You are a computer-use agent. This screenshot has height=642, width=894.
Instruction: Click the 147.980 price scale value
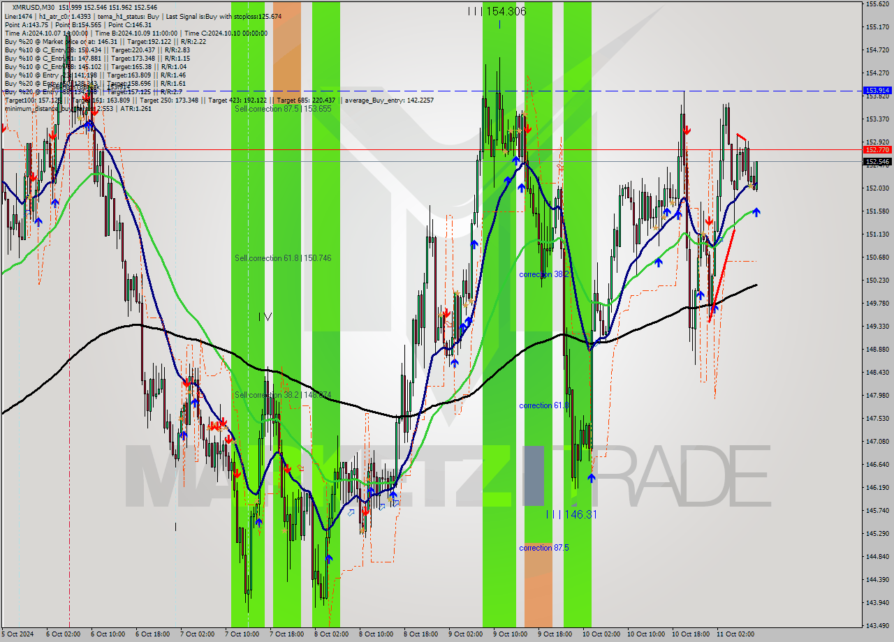click(x=877, y=396)
